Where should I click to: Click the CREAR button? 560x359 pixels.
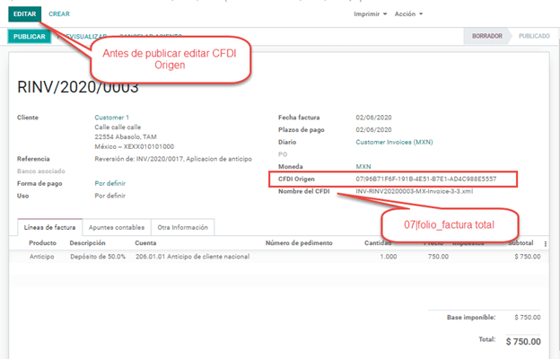[59, 14]
